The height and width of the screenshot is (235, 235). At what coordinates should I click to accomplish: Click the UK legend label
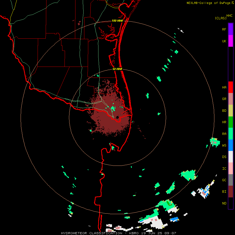[x=224, y=41]
